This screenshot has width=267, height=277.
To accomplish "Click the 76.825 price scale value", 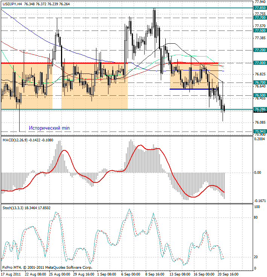I will 260,74.
